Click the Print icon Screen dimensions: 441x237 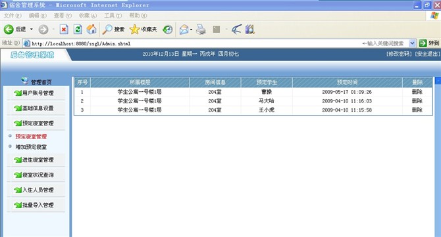(x=201, y=29)
